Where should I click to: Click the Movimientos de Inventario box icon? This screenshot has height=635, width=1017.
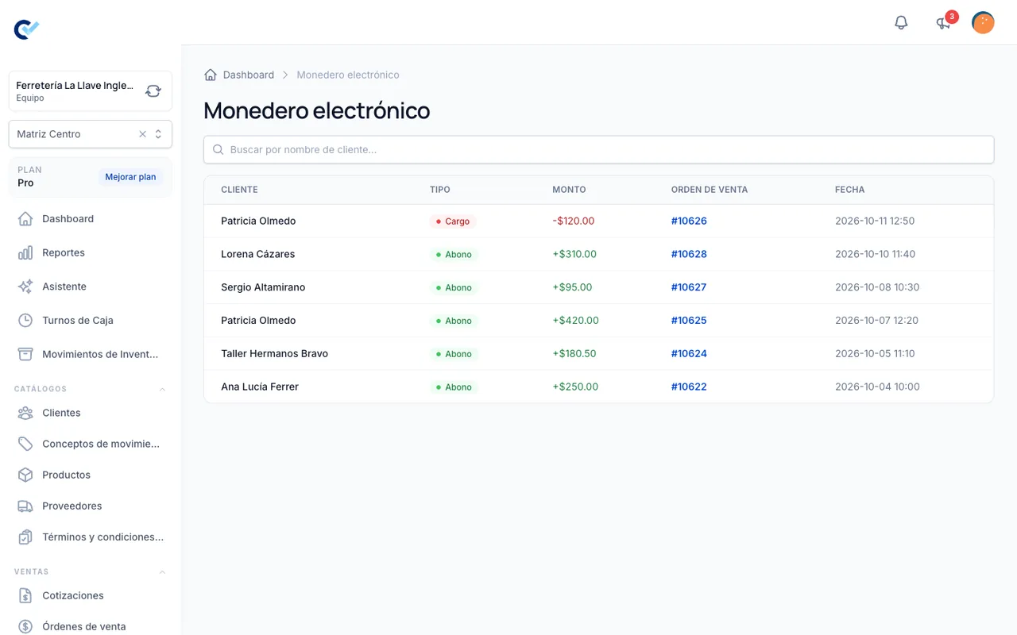coord(25,354)
